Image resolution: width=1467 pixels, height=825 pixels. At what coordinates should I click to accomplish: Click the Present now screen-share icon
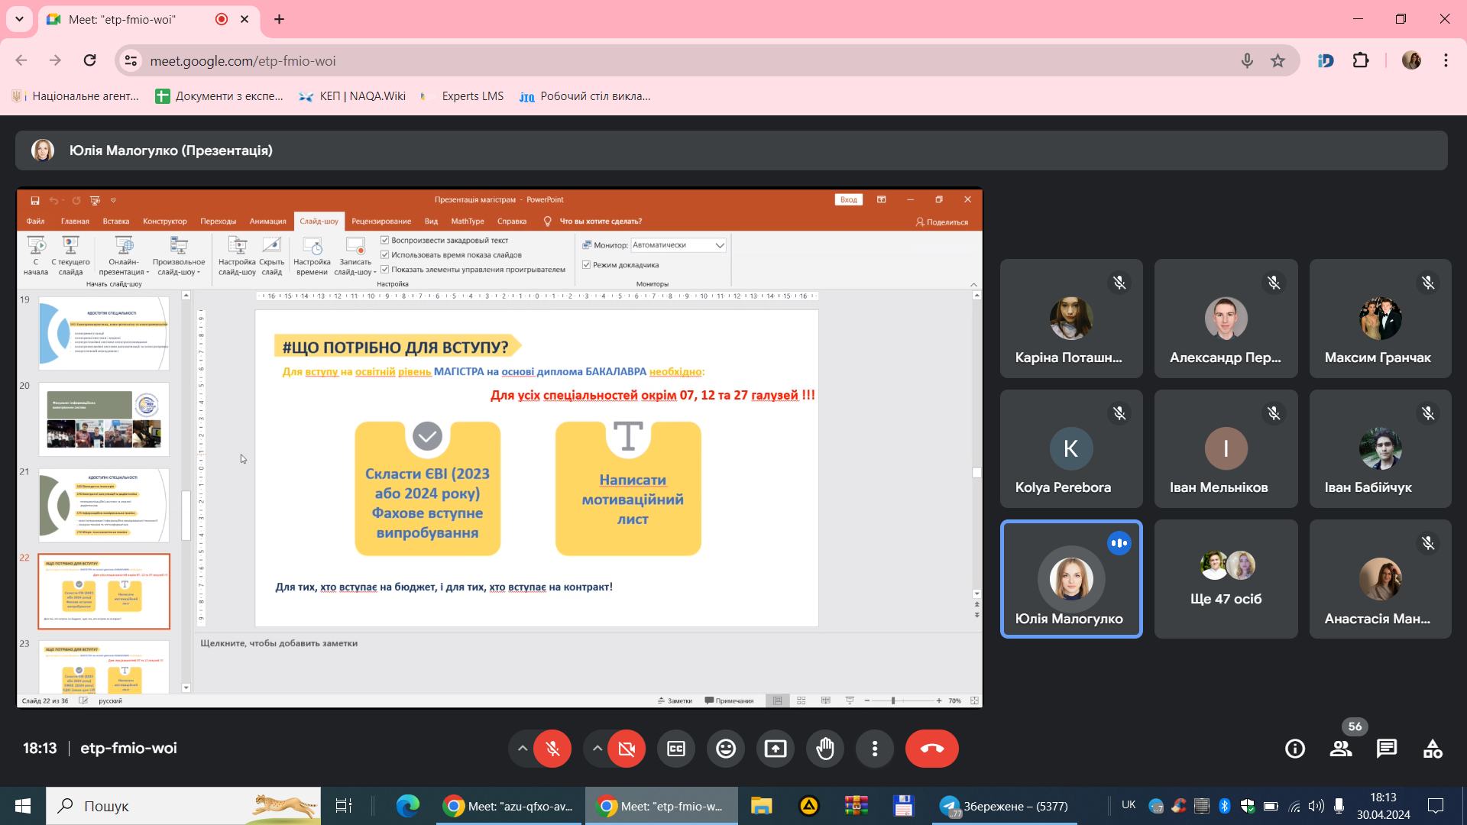(x=776, y=749)
